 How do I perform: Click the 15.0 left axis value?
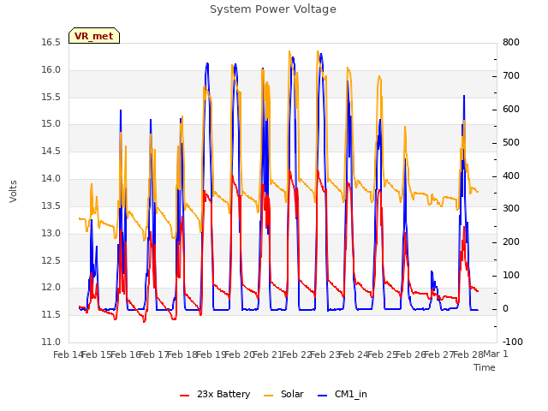[x=51, y=124]
